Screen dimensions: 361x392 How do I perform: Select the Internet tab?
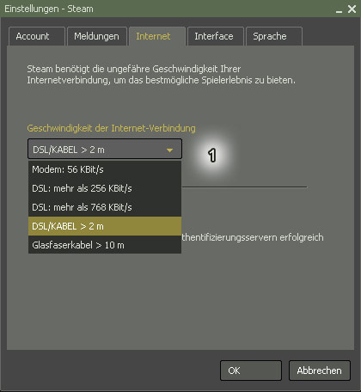point(157,36)
